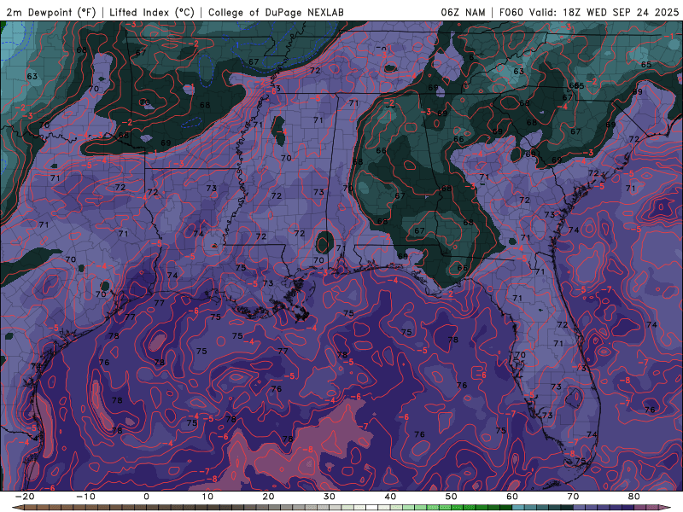Image resolution: width=683 pixels, height=512 pixels.
Task: Click the '60' tick label on the color bar
Action: point(512,497)
